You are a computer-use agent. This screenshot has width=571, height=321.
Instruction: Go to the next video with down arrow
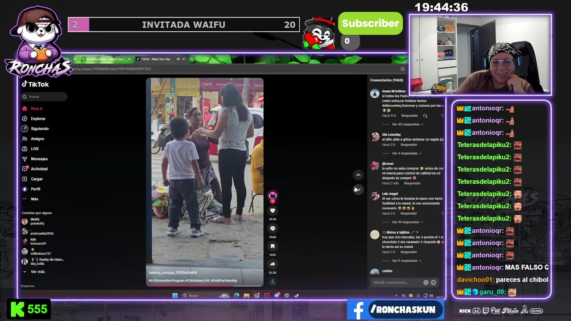coord(358,189)
